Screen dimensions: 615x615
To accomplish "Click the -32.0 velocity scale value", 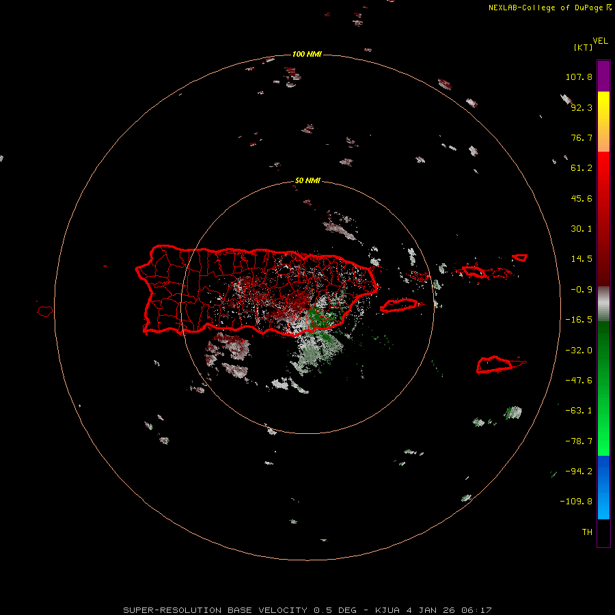I will click(579, 351).
